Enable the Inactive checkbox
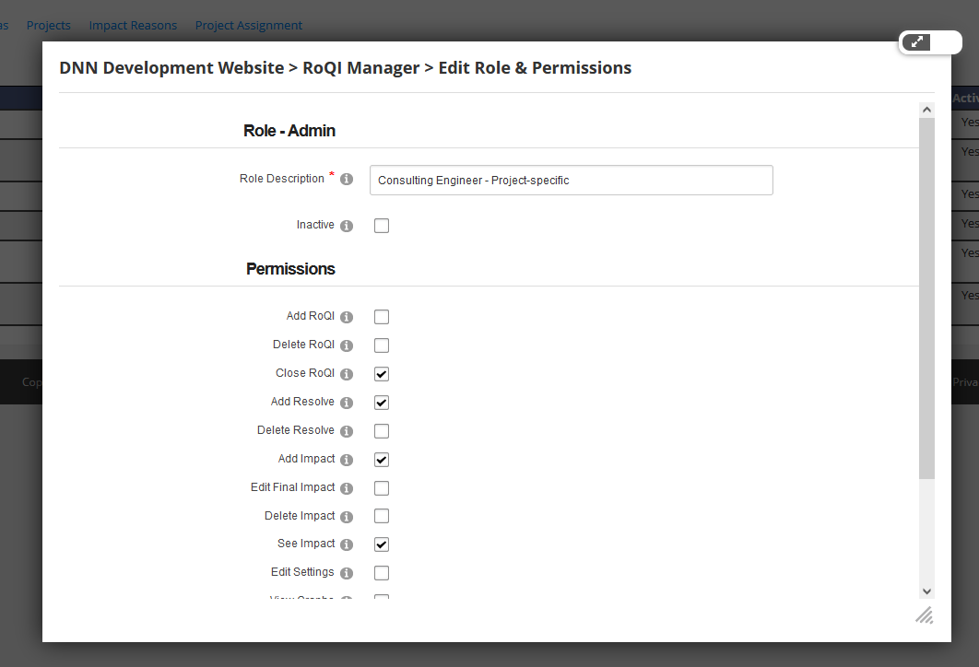 [x=382, y=226]
